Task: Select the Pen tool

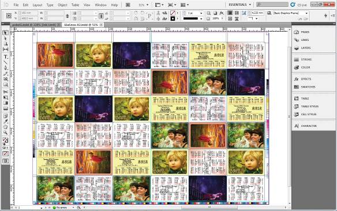Action: pos(5,68)
